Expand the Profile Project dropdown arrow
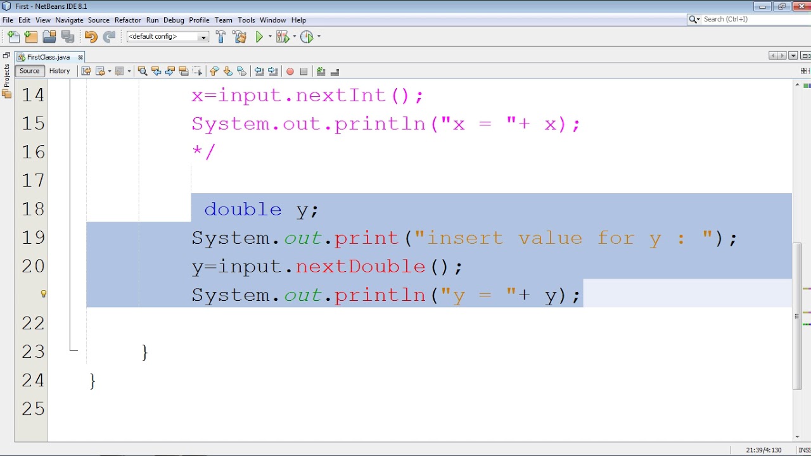 [x=319, y=37]
